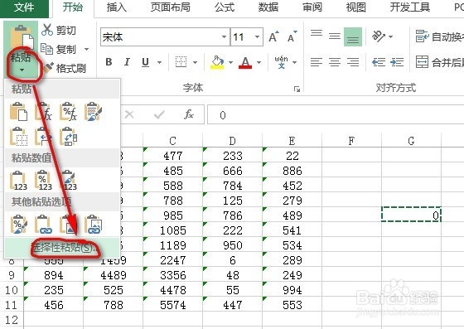Viewport: 464px width, 329px height.
Task: Switch to 开始 Home tab
Action: [73, 7]
